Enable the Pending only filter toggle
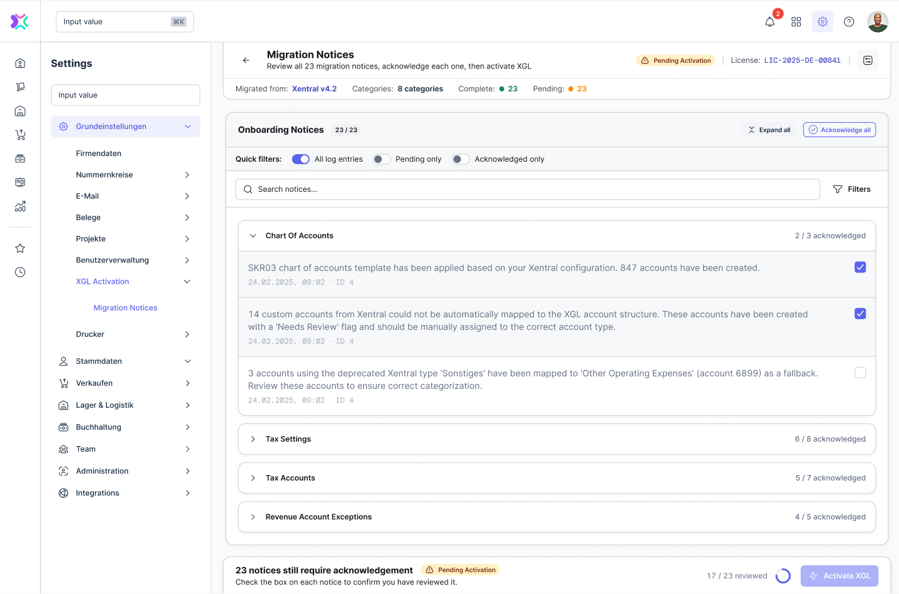The height and width of the screenshot is (594, 899). pyautogui.click(x=382, y=159)
